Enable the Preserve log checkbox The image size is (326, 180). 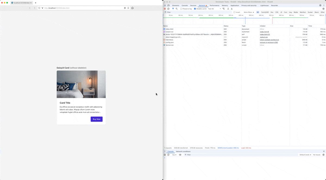click(181, 9)
